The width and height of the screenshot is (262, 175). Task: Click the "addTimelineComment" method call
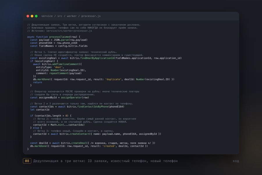65,64
